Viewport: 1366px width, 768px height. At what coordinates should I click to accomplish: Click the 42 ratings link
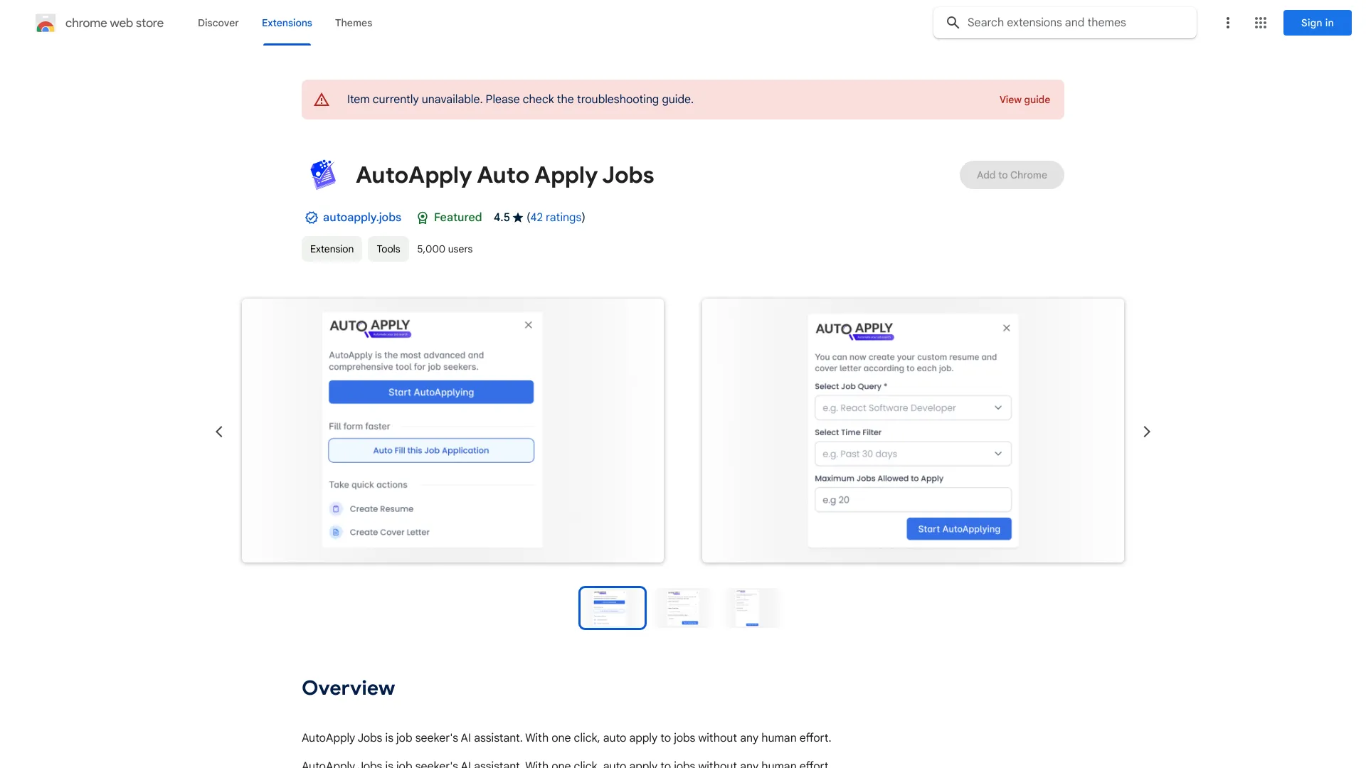556,218
